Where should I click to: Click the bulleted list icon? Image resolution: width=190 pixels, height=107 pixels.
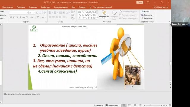(50, 13)
